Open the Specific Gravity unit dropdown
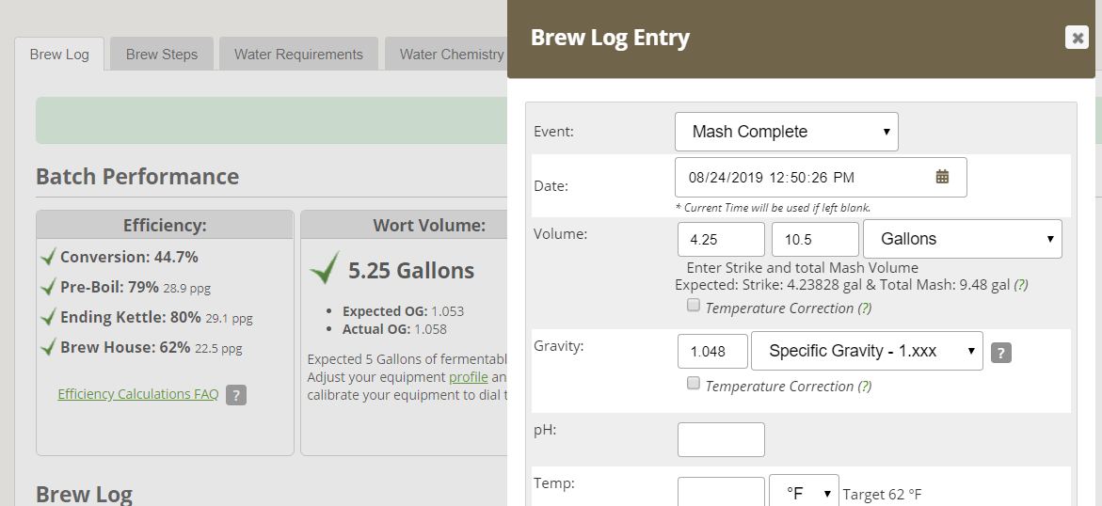Screen dimensions: 1102x506 [x=867, y=351]
